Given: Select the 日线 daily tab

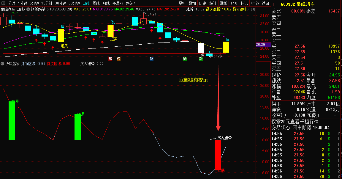Looking at the screenshot, I should click(86, 3).
